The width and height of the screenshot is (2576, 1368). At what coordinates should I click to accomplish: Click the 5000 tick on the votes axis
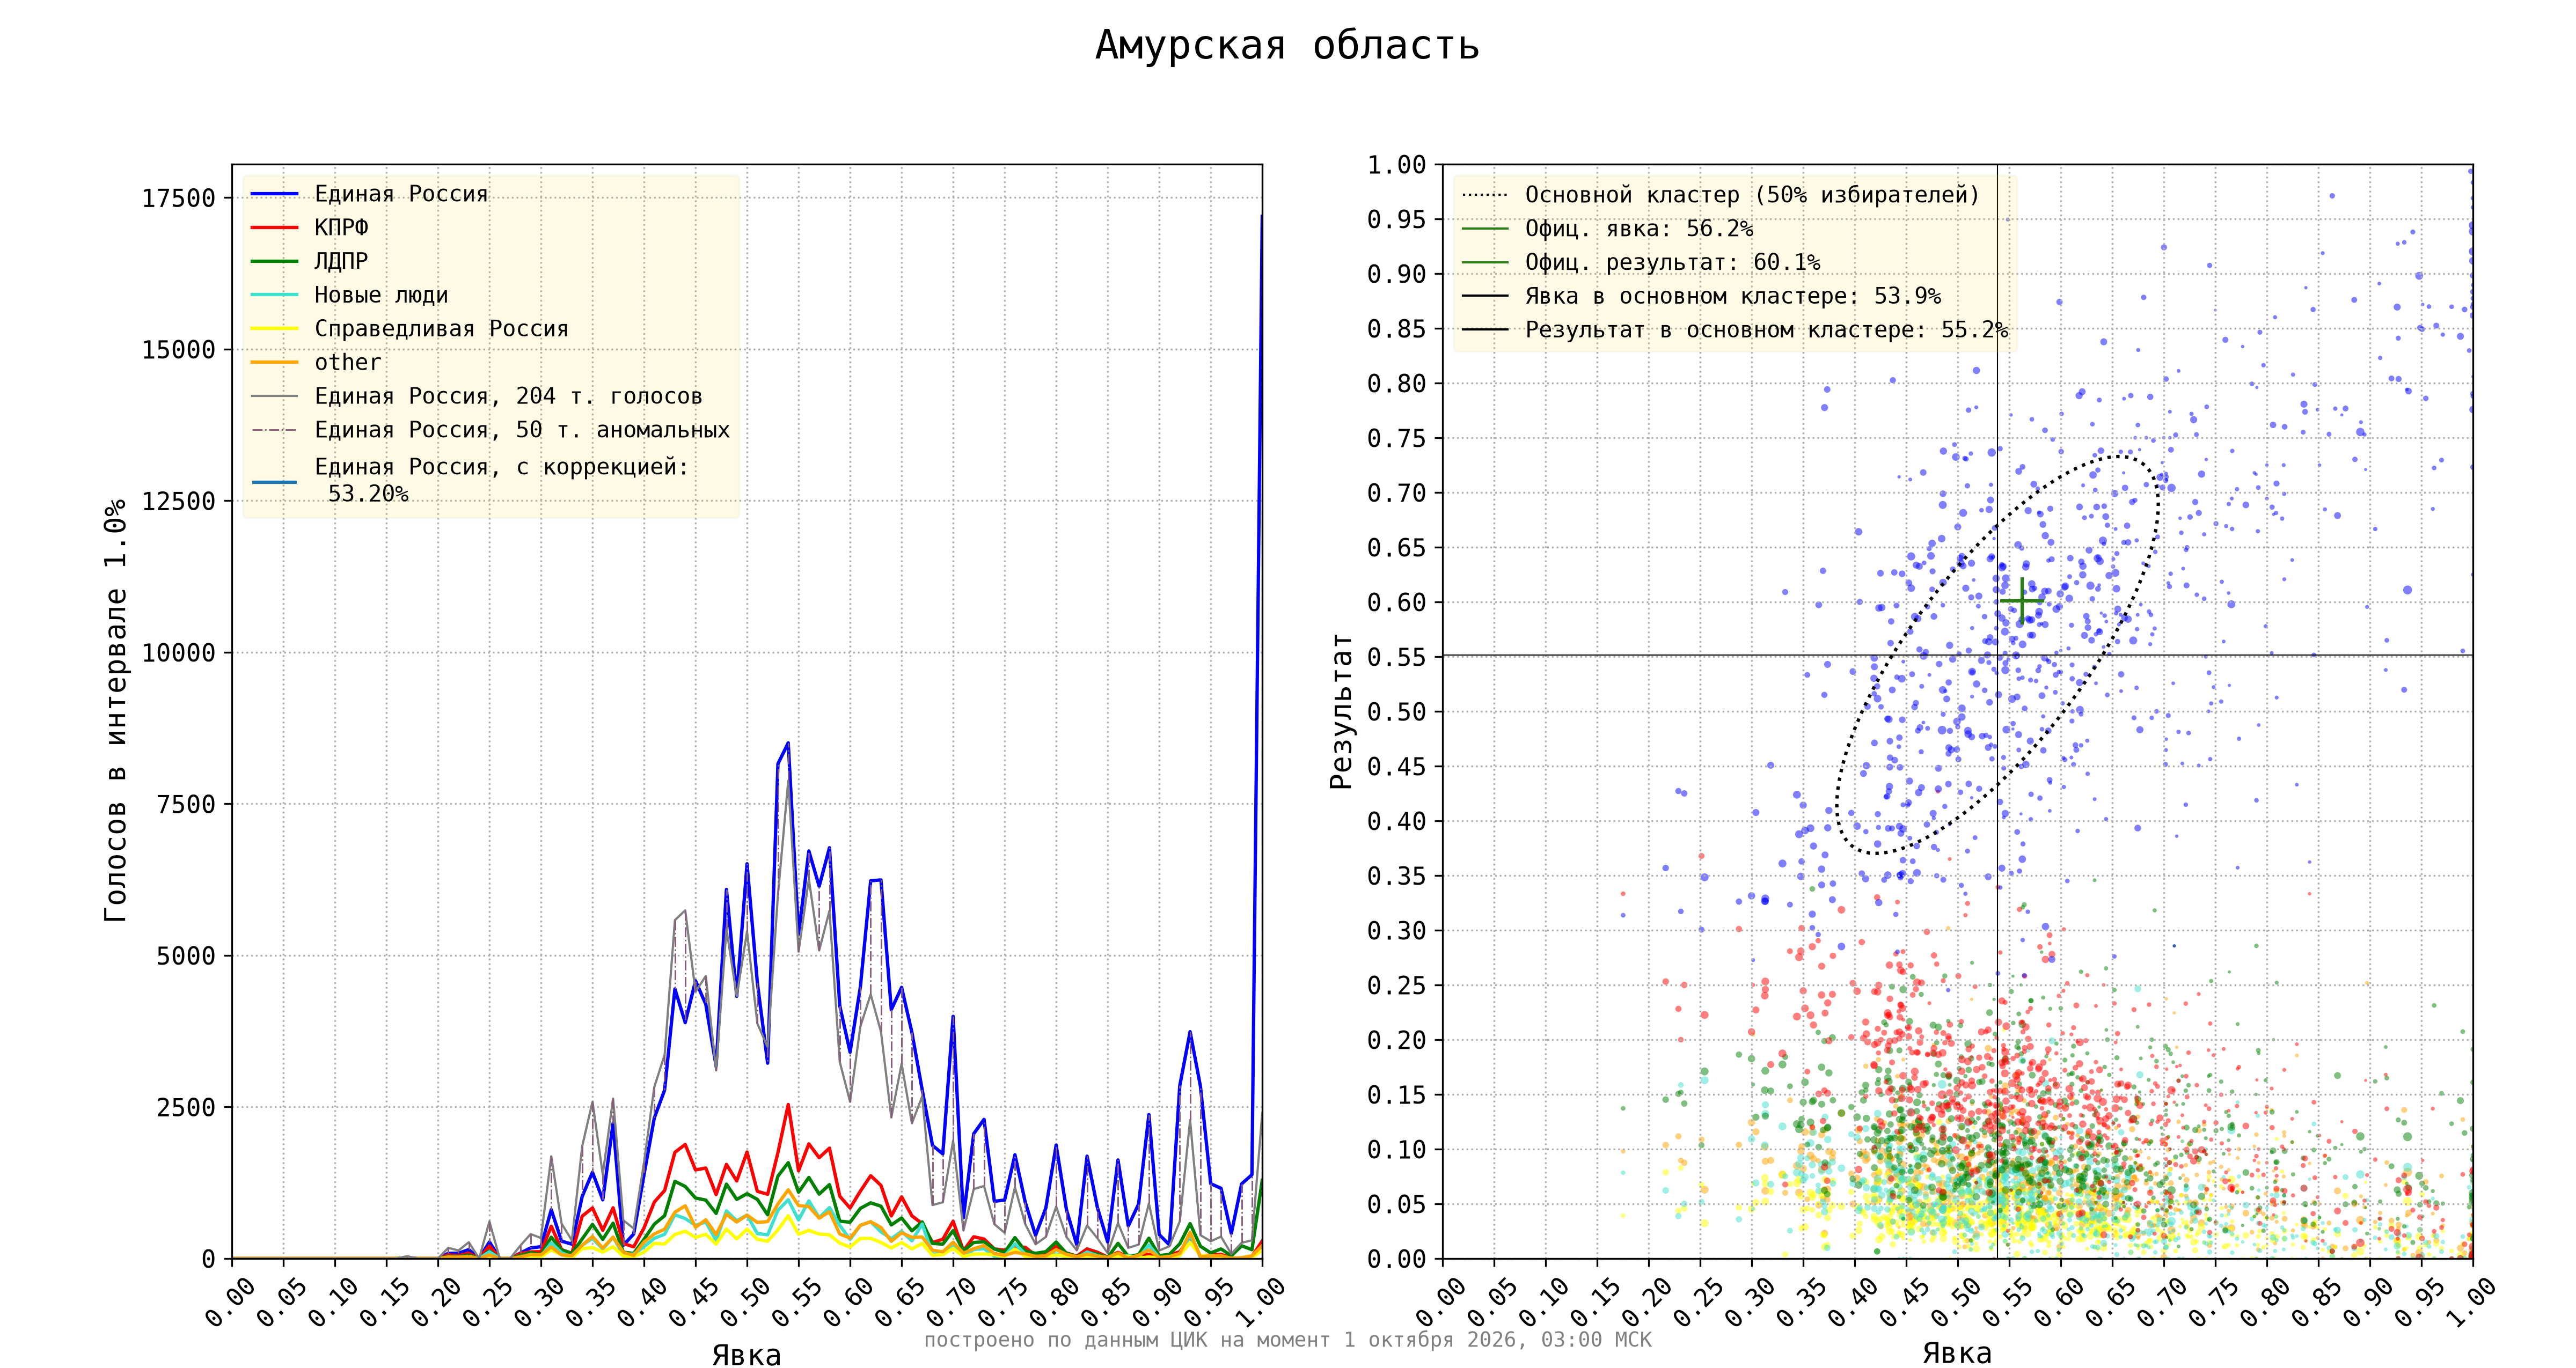[186, 956]
